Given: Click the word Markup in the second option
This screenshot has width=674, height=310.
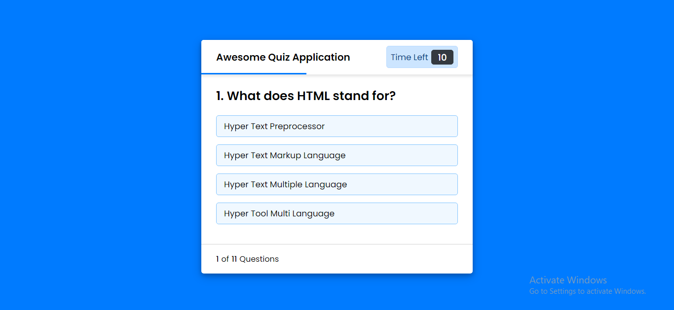Looking at the screenshot, I should [x=285, y=155].
